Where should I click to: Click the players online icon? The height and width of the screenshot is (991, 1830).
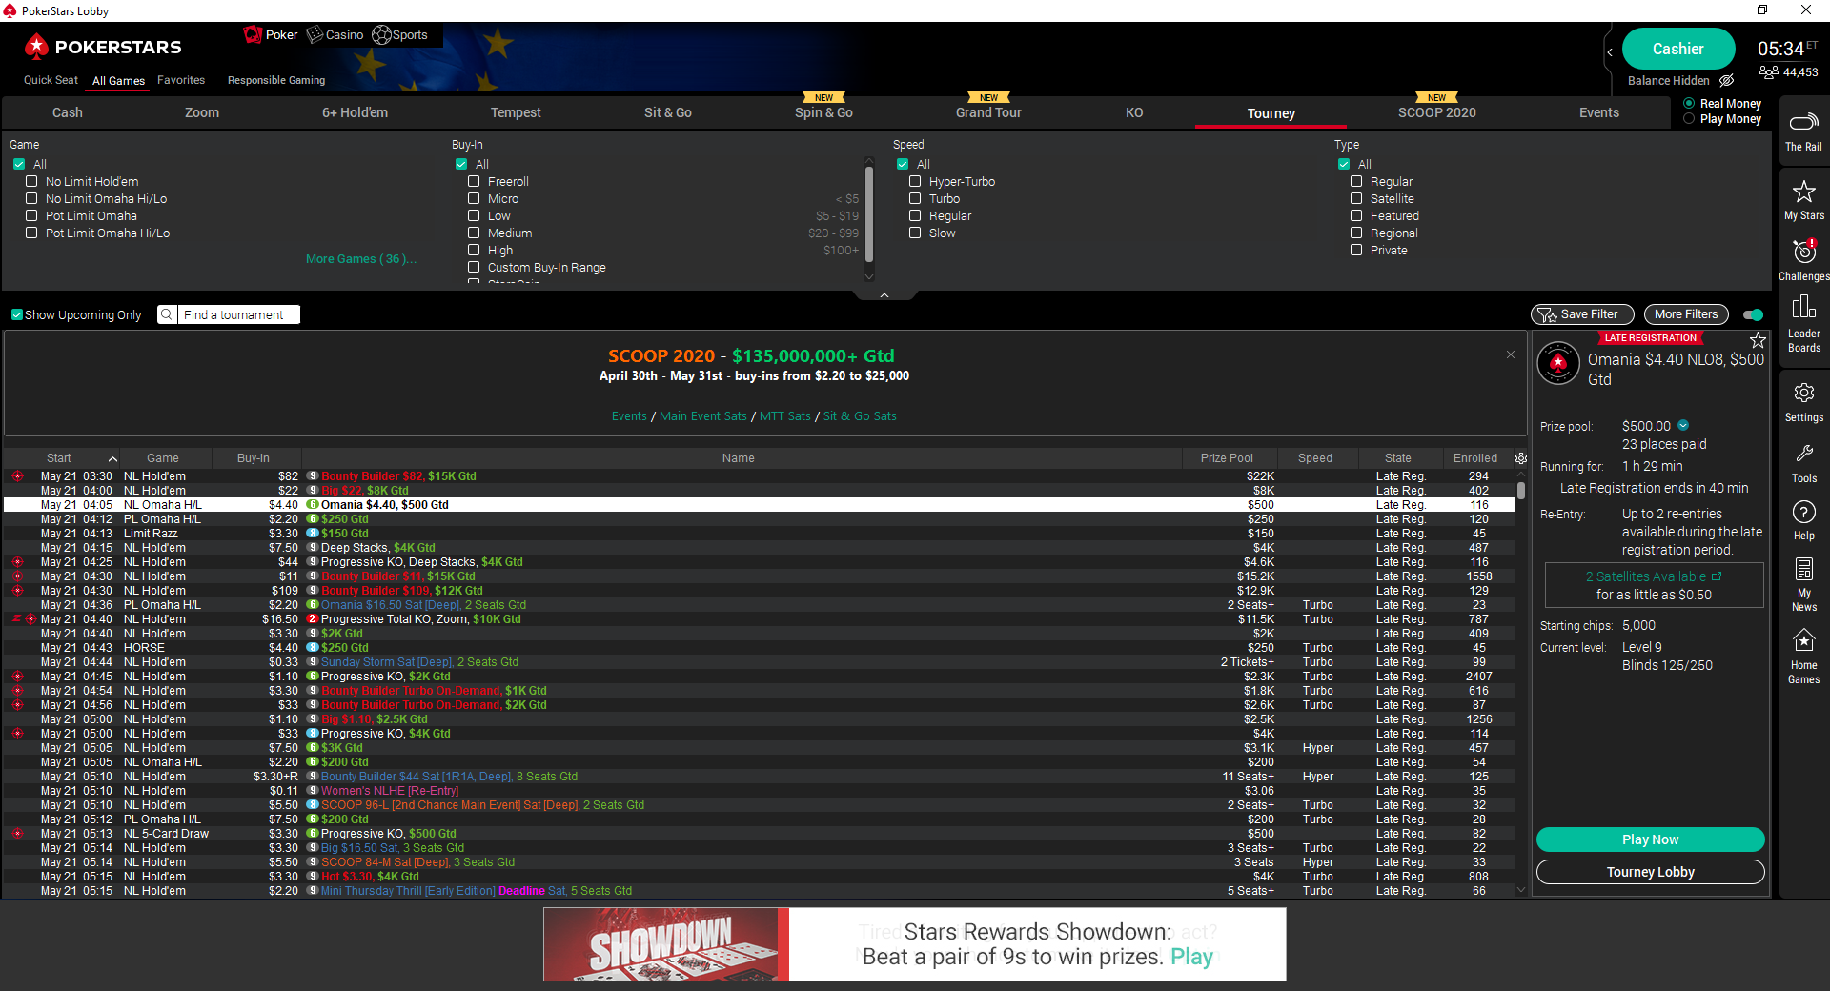(1769, 72)
